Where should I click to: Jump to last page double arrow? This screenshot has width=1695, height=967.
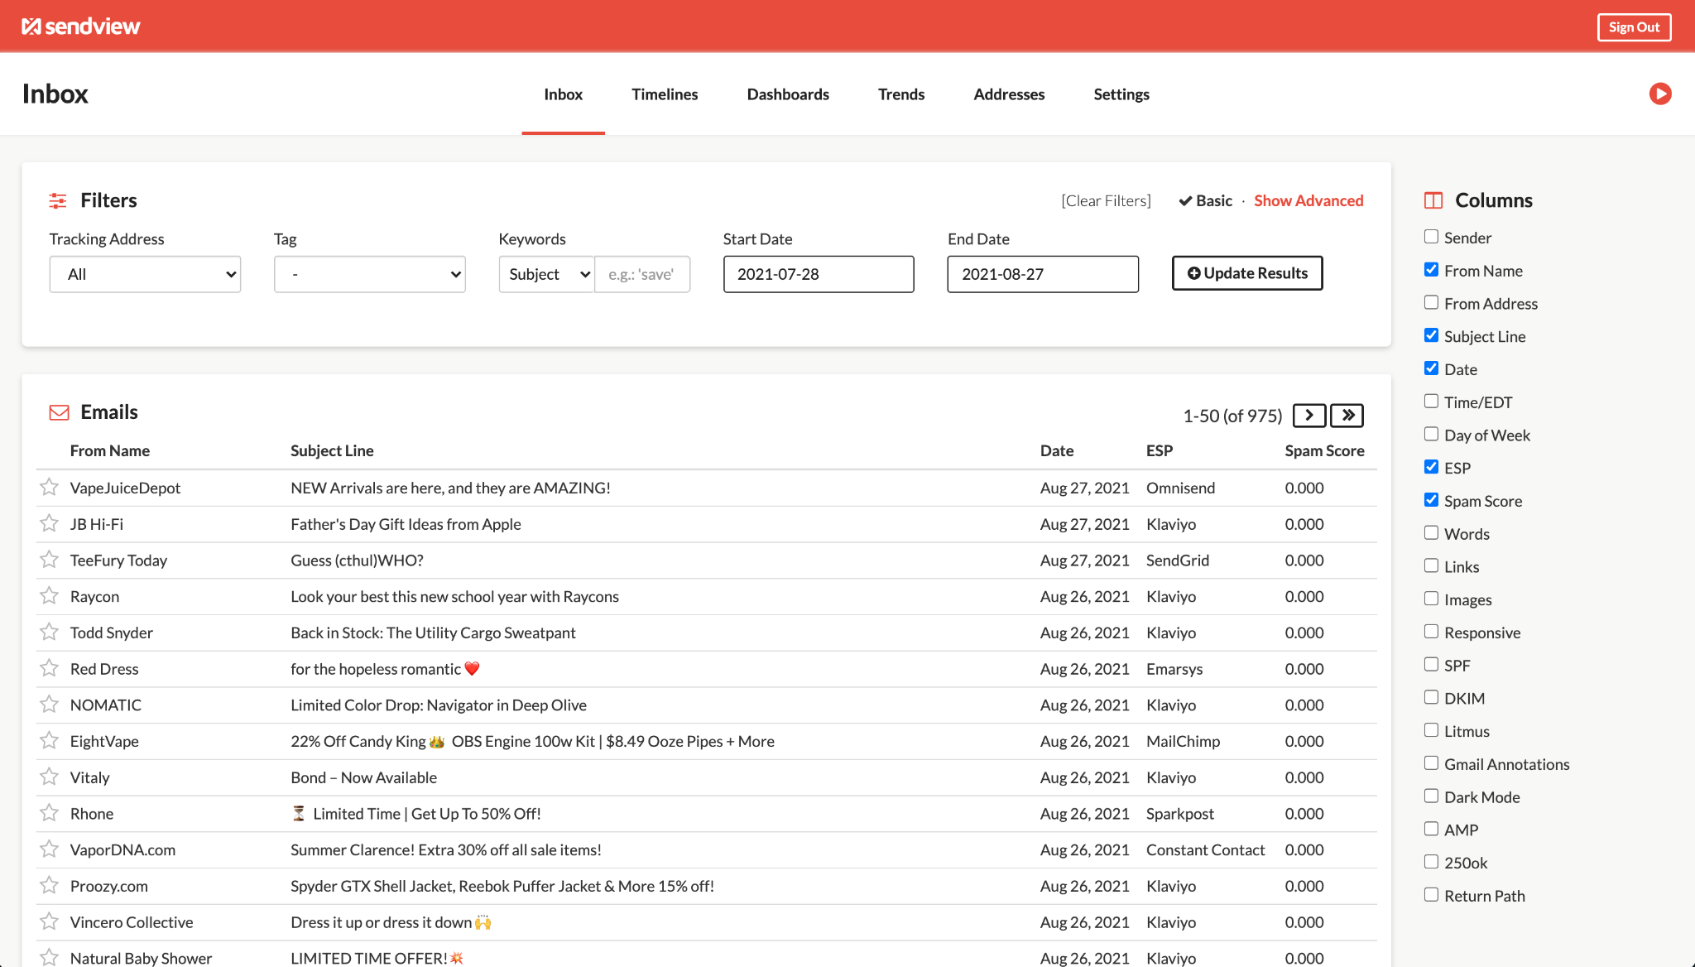tap(1347, 415)
